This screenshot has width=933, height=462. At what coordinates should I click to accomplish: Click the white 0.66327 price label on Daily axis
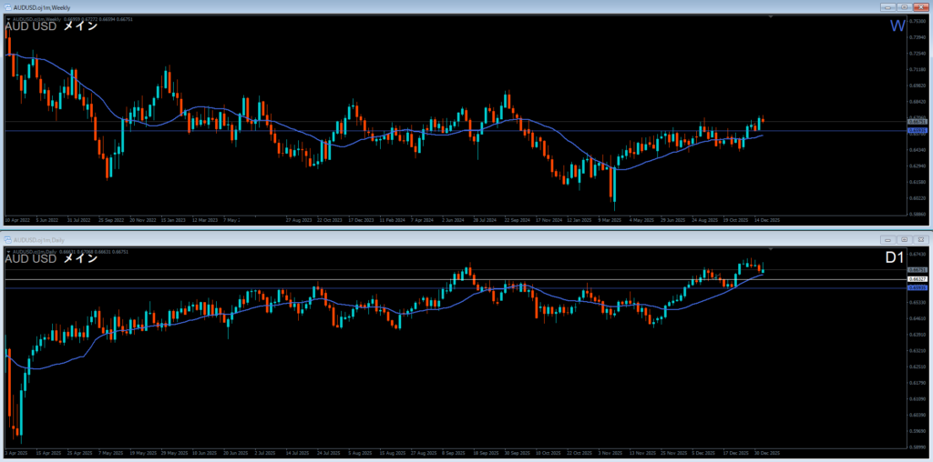pyautogui.click(x=917, y=277)
